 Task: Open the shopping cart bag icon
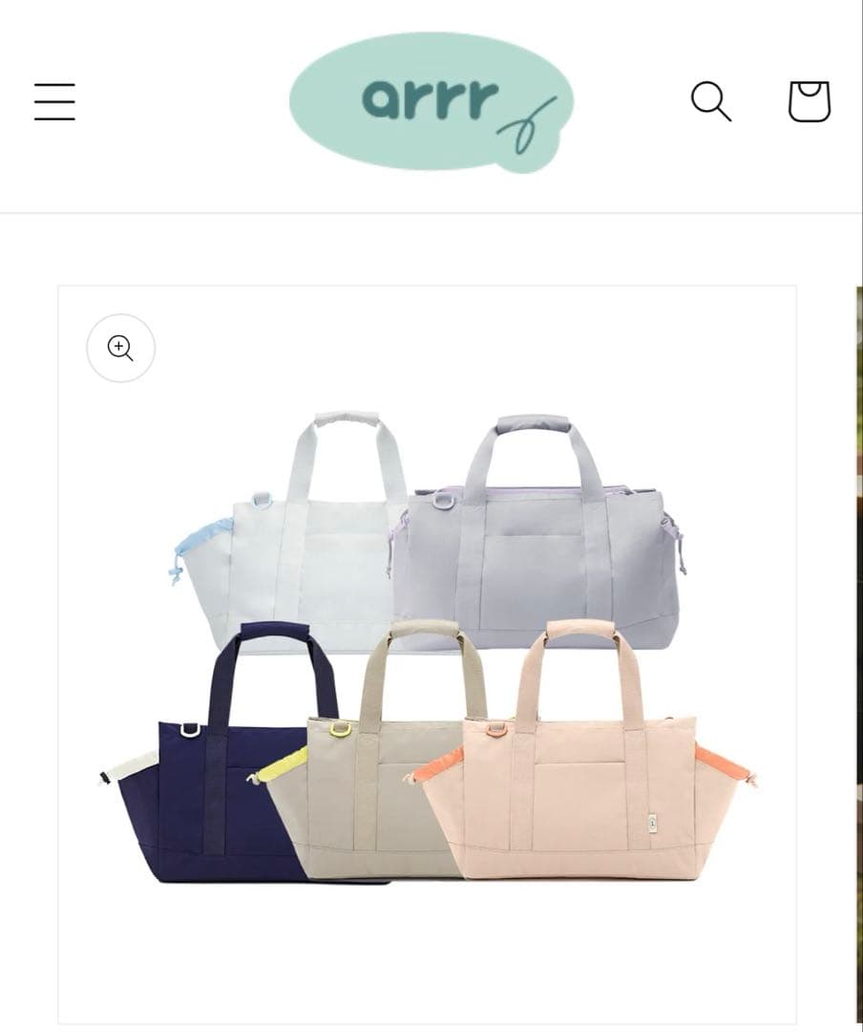[x=810, y=101]
